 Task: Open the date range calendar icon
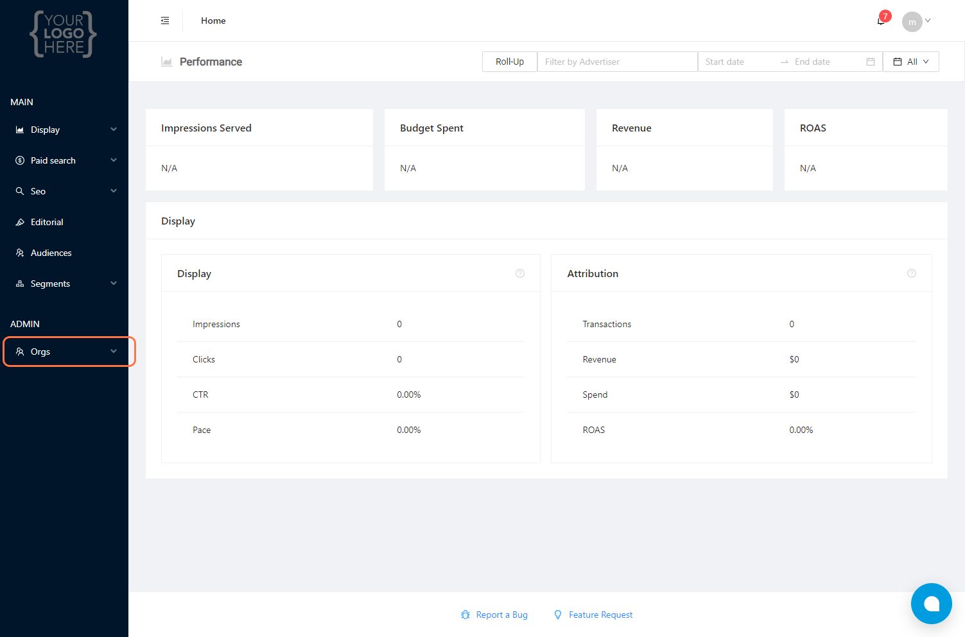coord(871,62)
